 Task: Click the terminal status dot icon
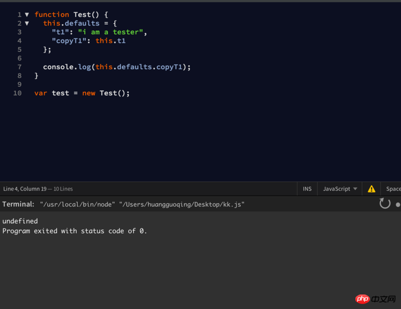(397, 205)
